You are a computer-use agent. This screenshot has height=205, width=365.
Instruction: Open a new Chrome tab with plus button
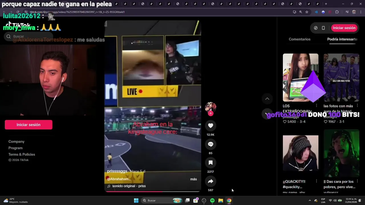click(326, 4)
